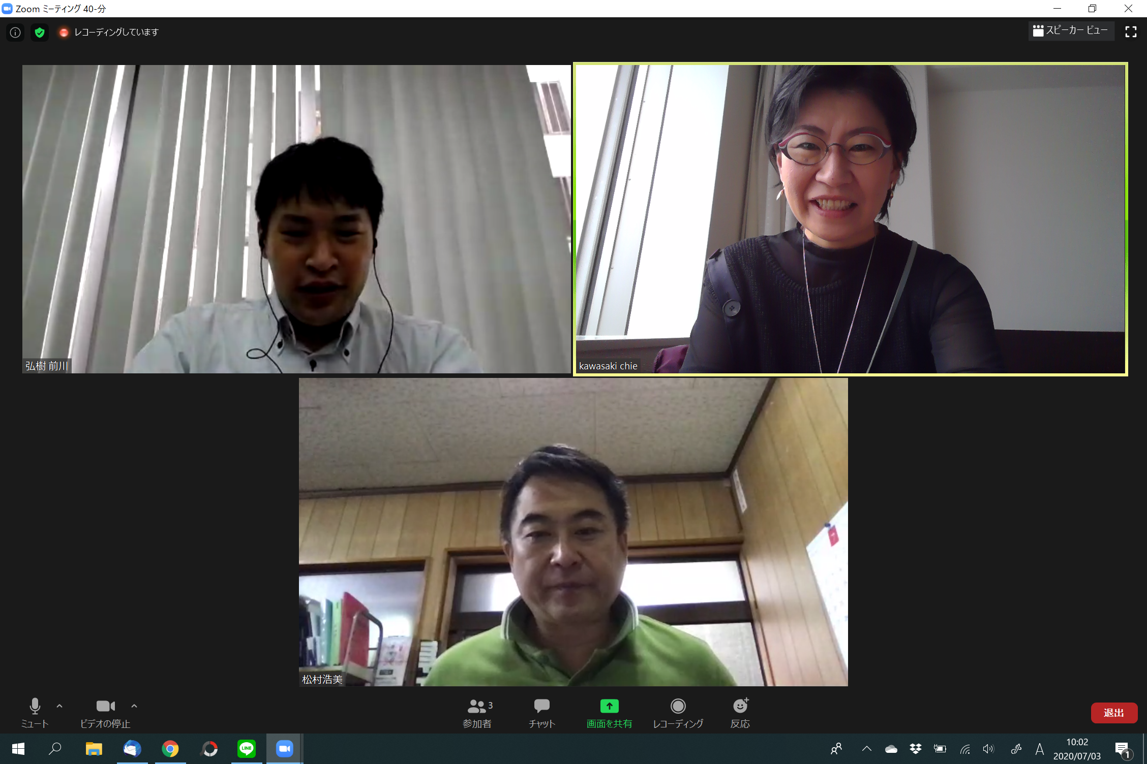This screenshot has width=1147, height=764.
Task: Open the system volume control
Action: pyautogui.click(x=988, y=748)
